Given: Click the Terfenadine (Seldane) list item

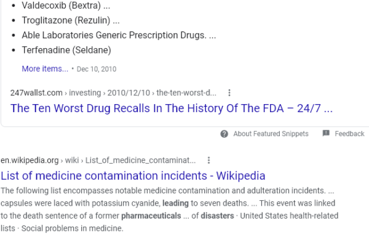Looking at the screenshot, I should click(66, 50).
